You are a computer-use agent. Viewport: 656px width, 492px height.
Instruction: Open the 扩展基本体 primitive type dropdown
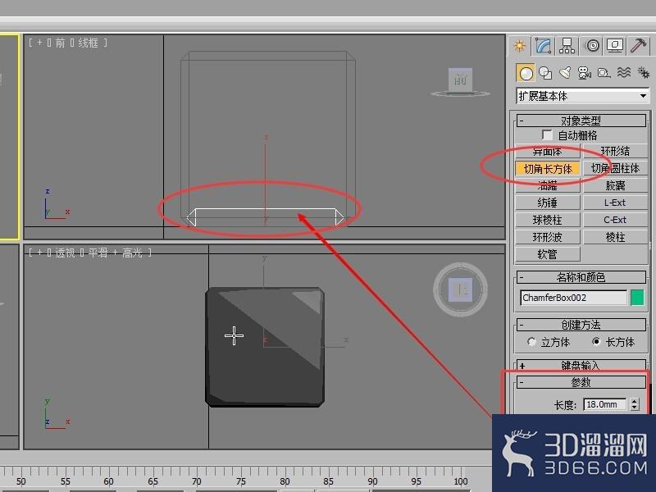click(x=582, y=96)
